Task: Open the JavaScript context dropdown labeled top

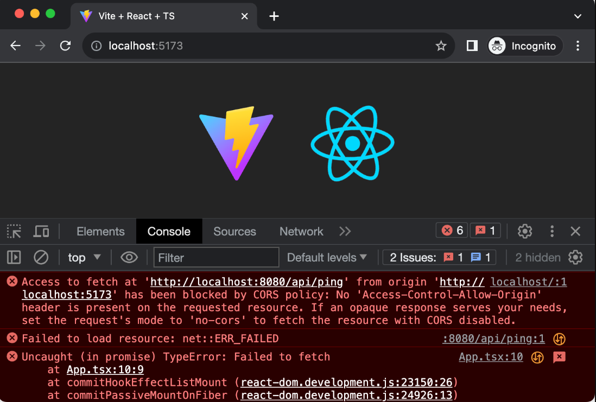Action: [84, 257]
